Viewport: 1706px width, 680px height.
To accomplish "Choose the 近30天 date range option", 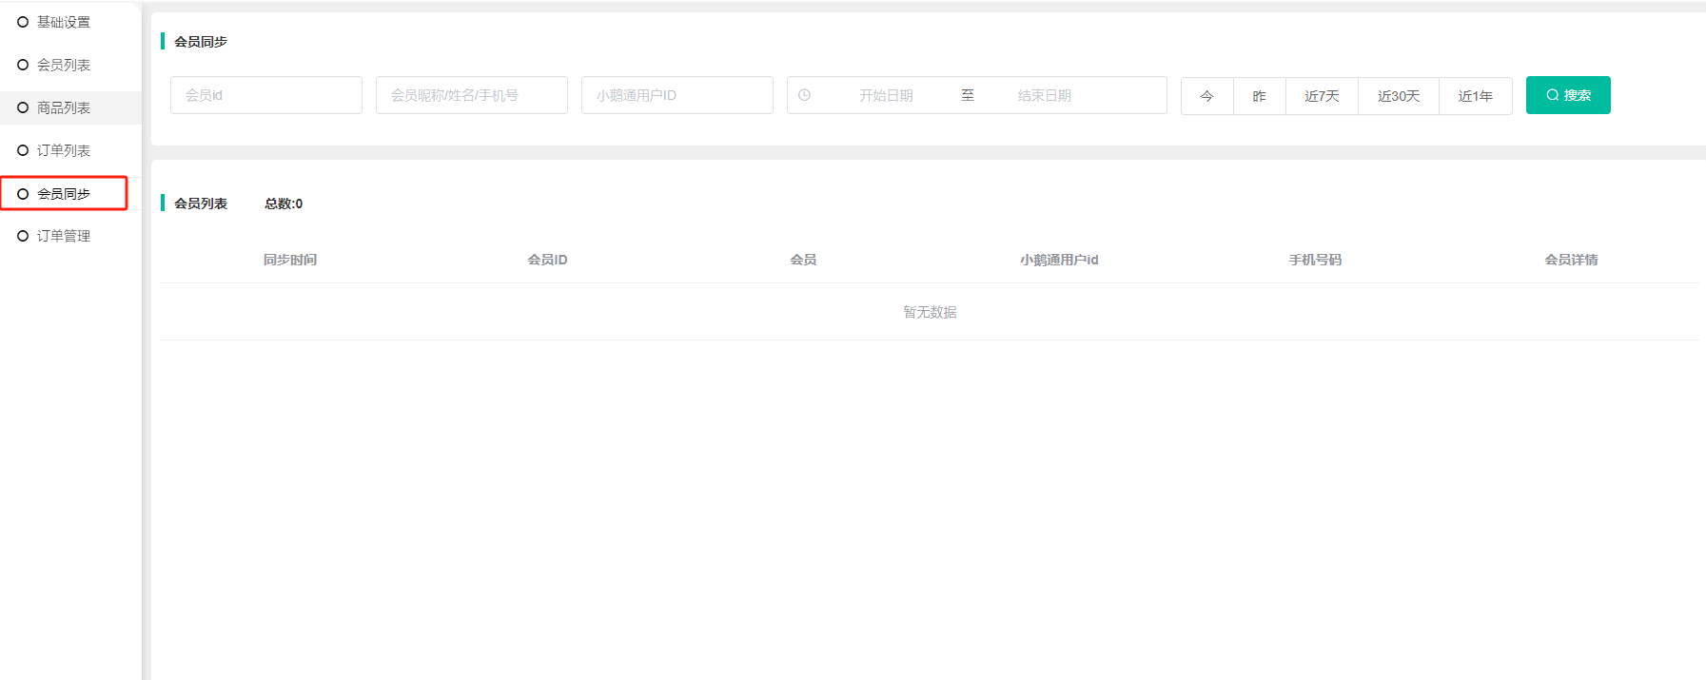I will tap(1398, 96).
